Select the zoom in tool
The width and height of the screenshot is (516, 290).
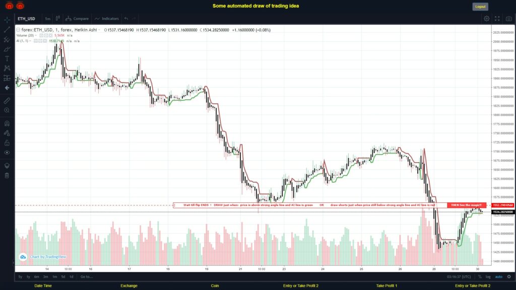click(7, 110)
